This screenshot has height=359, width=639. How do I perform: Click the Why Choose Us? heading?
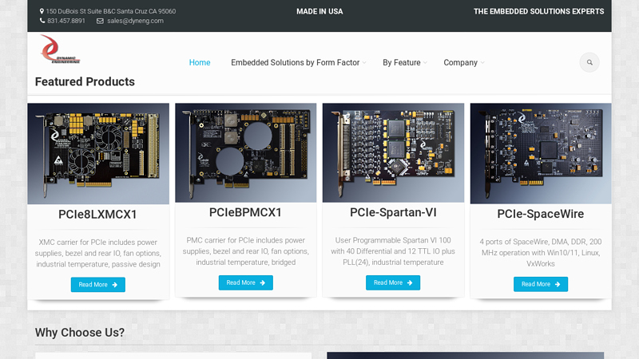click(x=80, y=333)
